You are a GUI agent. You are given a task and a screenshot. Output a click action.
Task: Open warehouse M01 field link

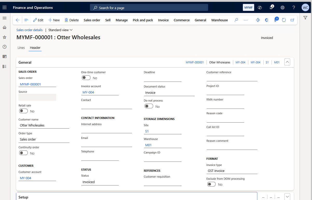point(148,145)
